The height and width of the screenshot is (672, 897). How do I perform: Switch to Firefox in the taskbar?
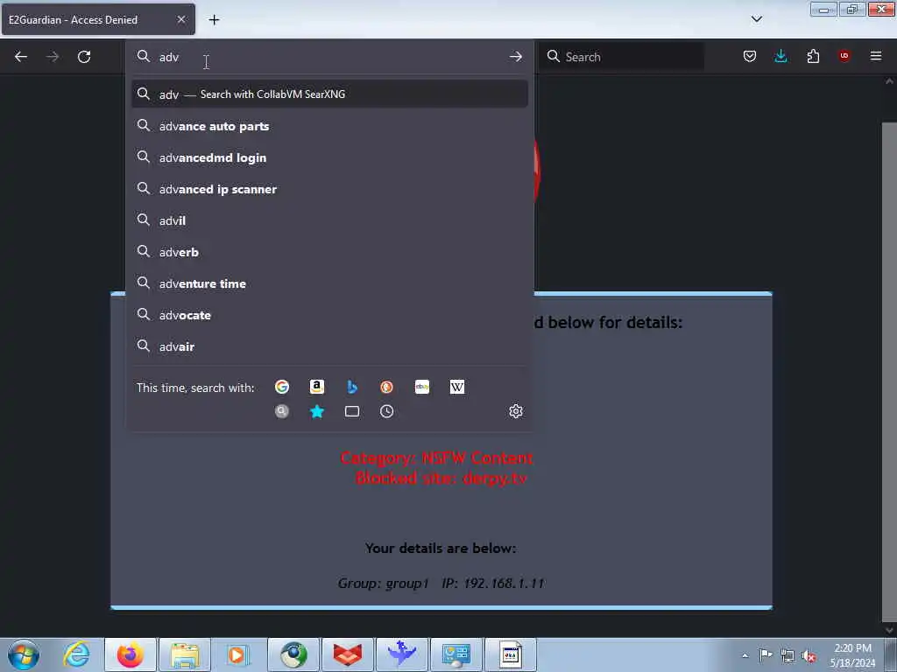pyautogui.click(x=130, y=654)
